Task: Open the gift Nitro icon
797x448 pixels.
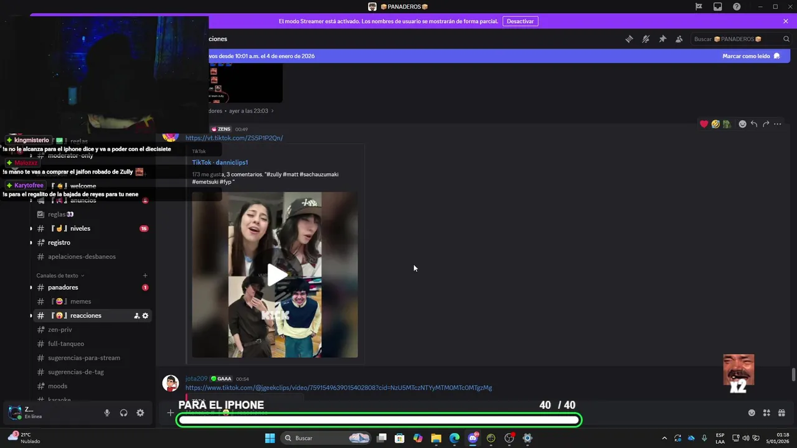Action: click(781, 413)
